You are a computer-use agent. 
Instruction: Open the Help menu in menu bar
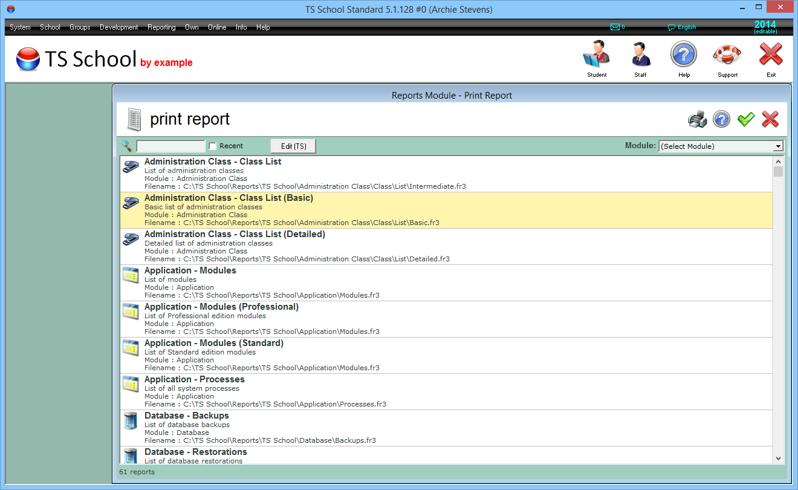tap(263, 27)
